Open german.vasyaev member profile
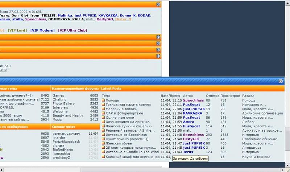 (66, 134)
